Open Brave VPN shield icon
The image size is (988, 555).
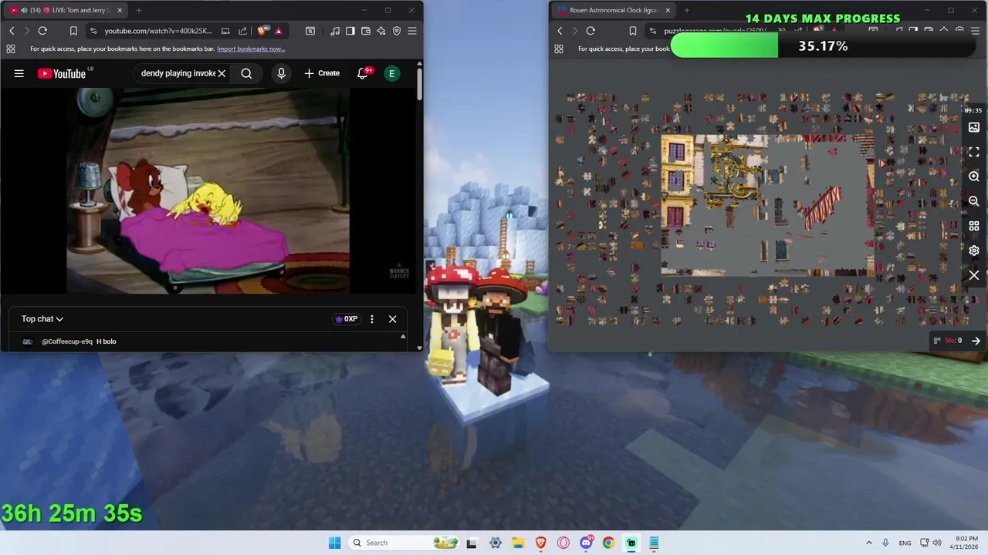tap(397, 31)
